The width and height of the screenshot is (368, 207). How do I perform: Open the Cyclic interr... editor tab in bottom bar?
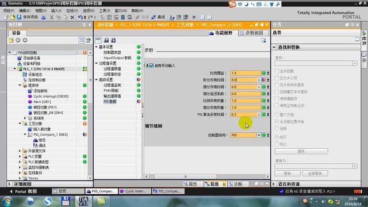[x=135, y=191]
